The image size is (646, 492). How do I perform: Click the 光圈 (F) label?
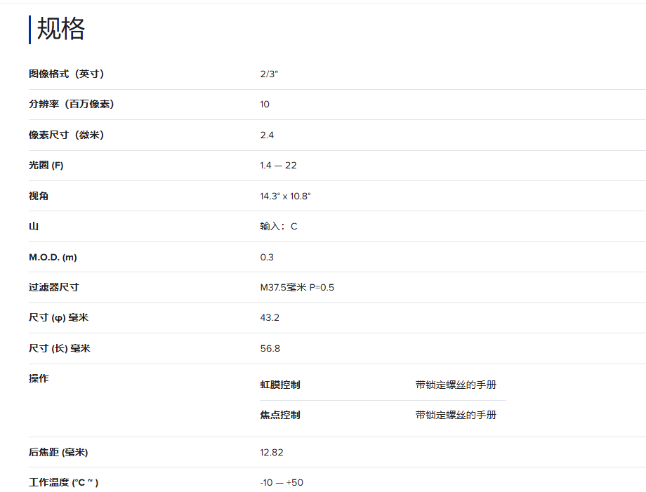click(46, 166)
